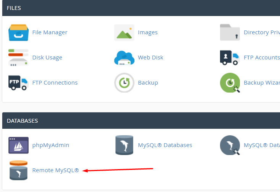Viewport: 280px width, 192px height.
Task: Click the MySQL Database Wizard icon
Action: pos(230,145)
